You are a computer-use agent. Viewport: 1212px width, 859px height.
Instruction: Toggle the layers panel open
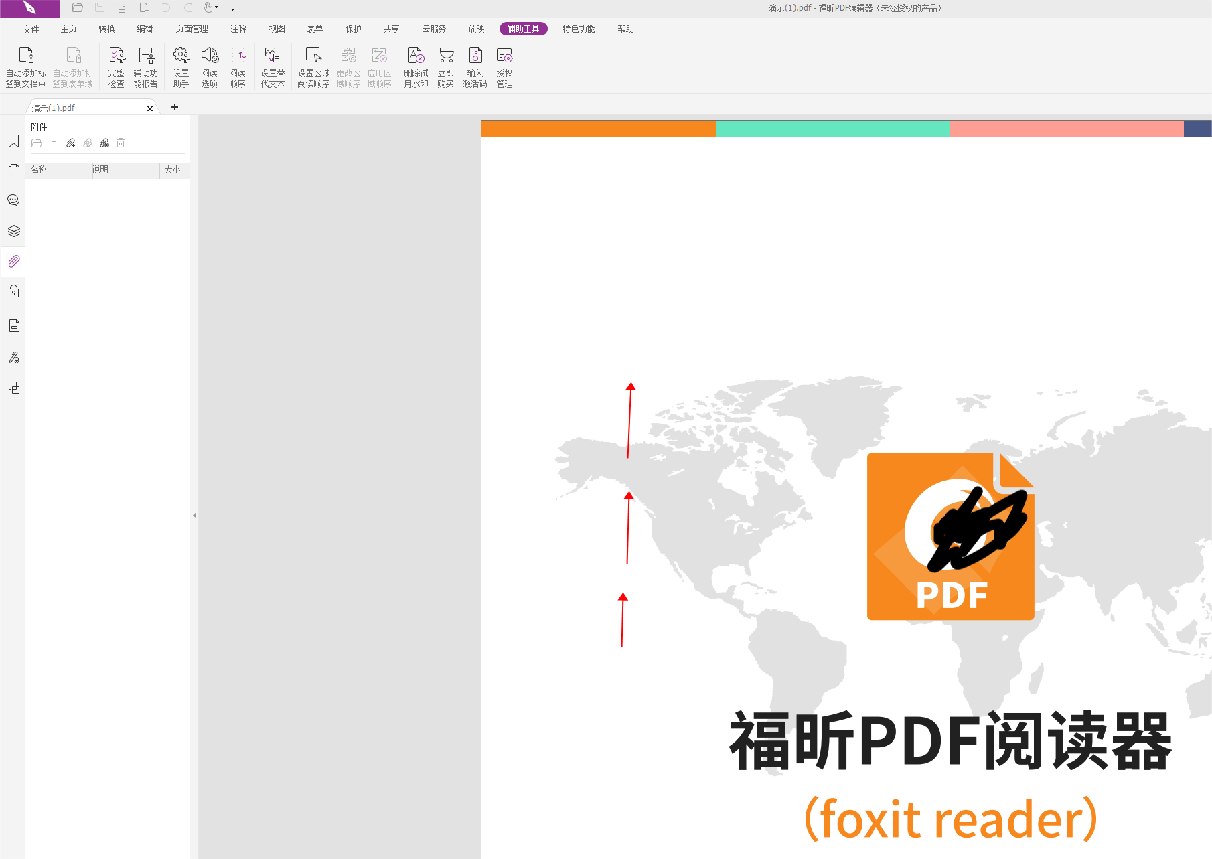coord(13,231)
